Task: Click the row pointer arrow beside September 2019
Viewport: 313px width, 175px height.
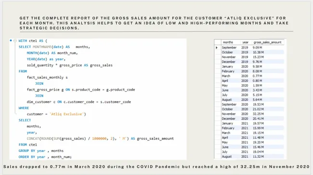Action: [217, 48]
